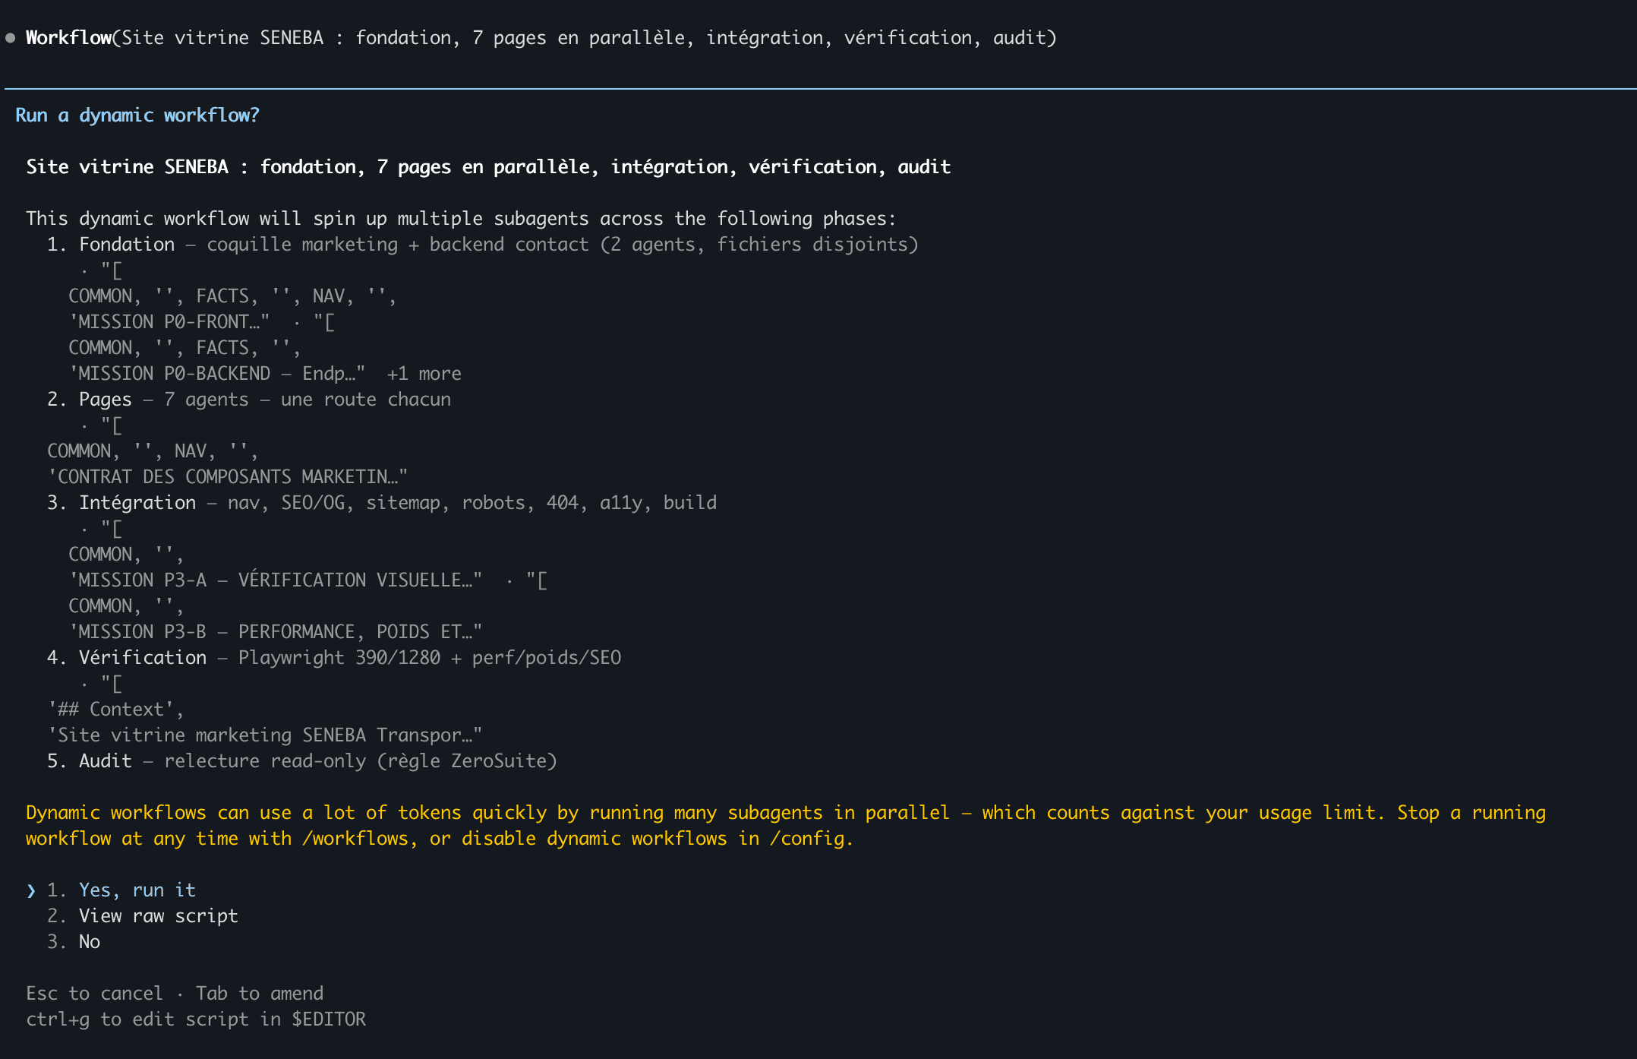Click phase 4 'Vérification' entry
Image resolution: width=1637 pixels, height=1059 pixels.
click(x=334, y=657)
